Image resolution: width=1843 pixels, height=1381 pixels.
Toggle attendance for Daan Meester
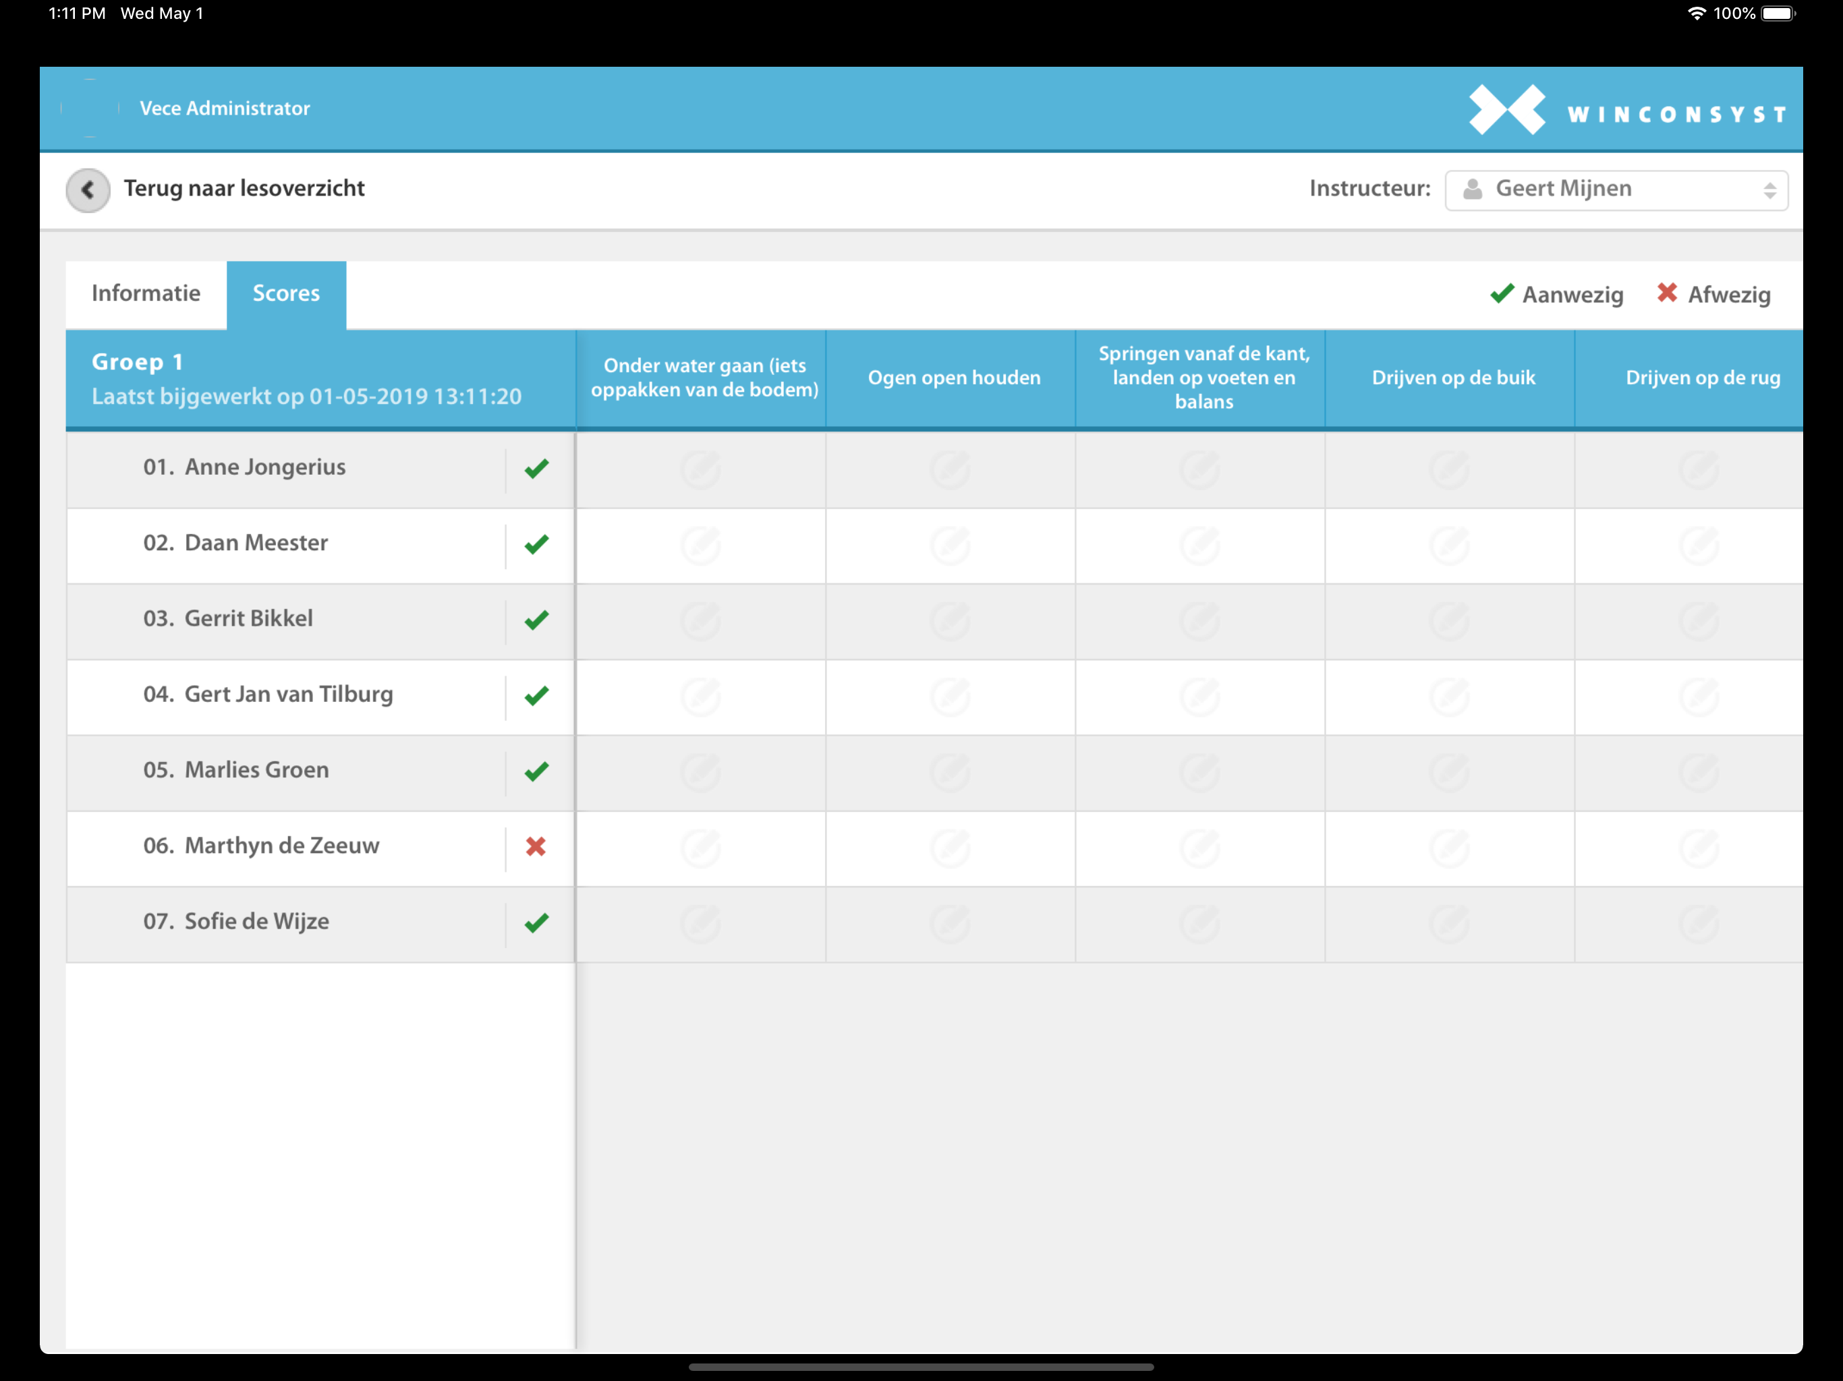[x=536, y=544]
